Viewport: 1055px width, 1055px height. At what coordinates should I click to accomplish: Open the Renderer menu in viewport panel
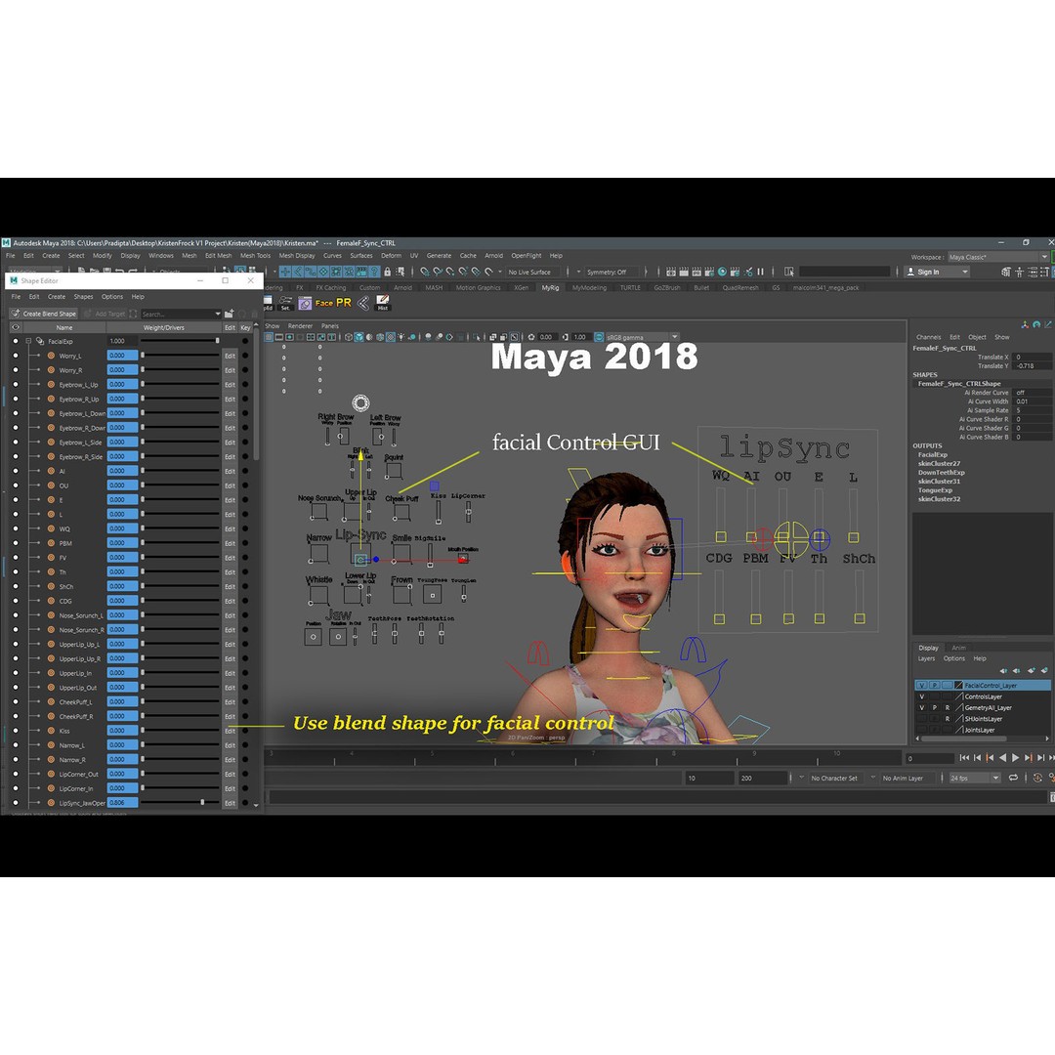click(300, 325)
